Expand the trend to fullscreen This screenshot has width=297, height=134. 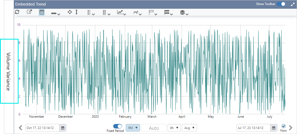(x=292, y=4)
